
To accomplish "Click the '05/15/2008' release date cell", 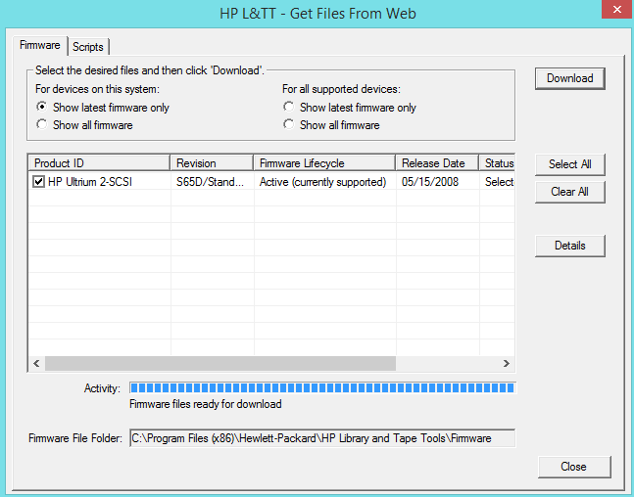I will pyautogui.click(x=430, y=182).
